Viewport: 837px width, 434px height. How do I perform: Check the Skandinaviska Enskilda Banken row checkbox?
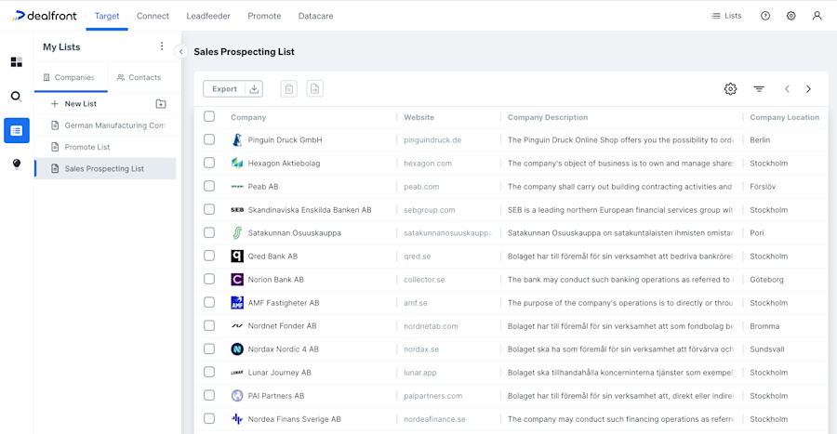[x=209, y=209]
